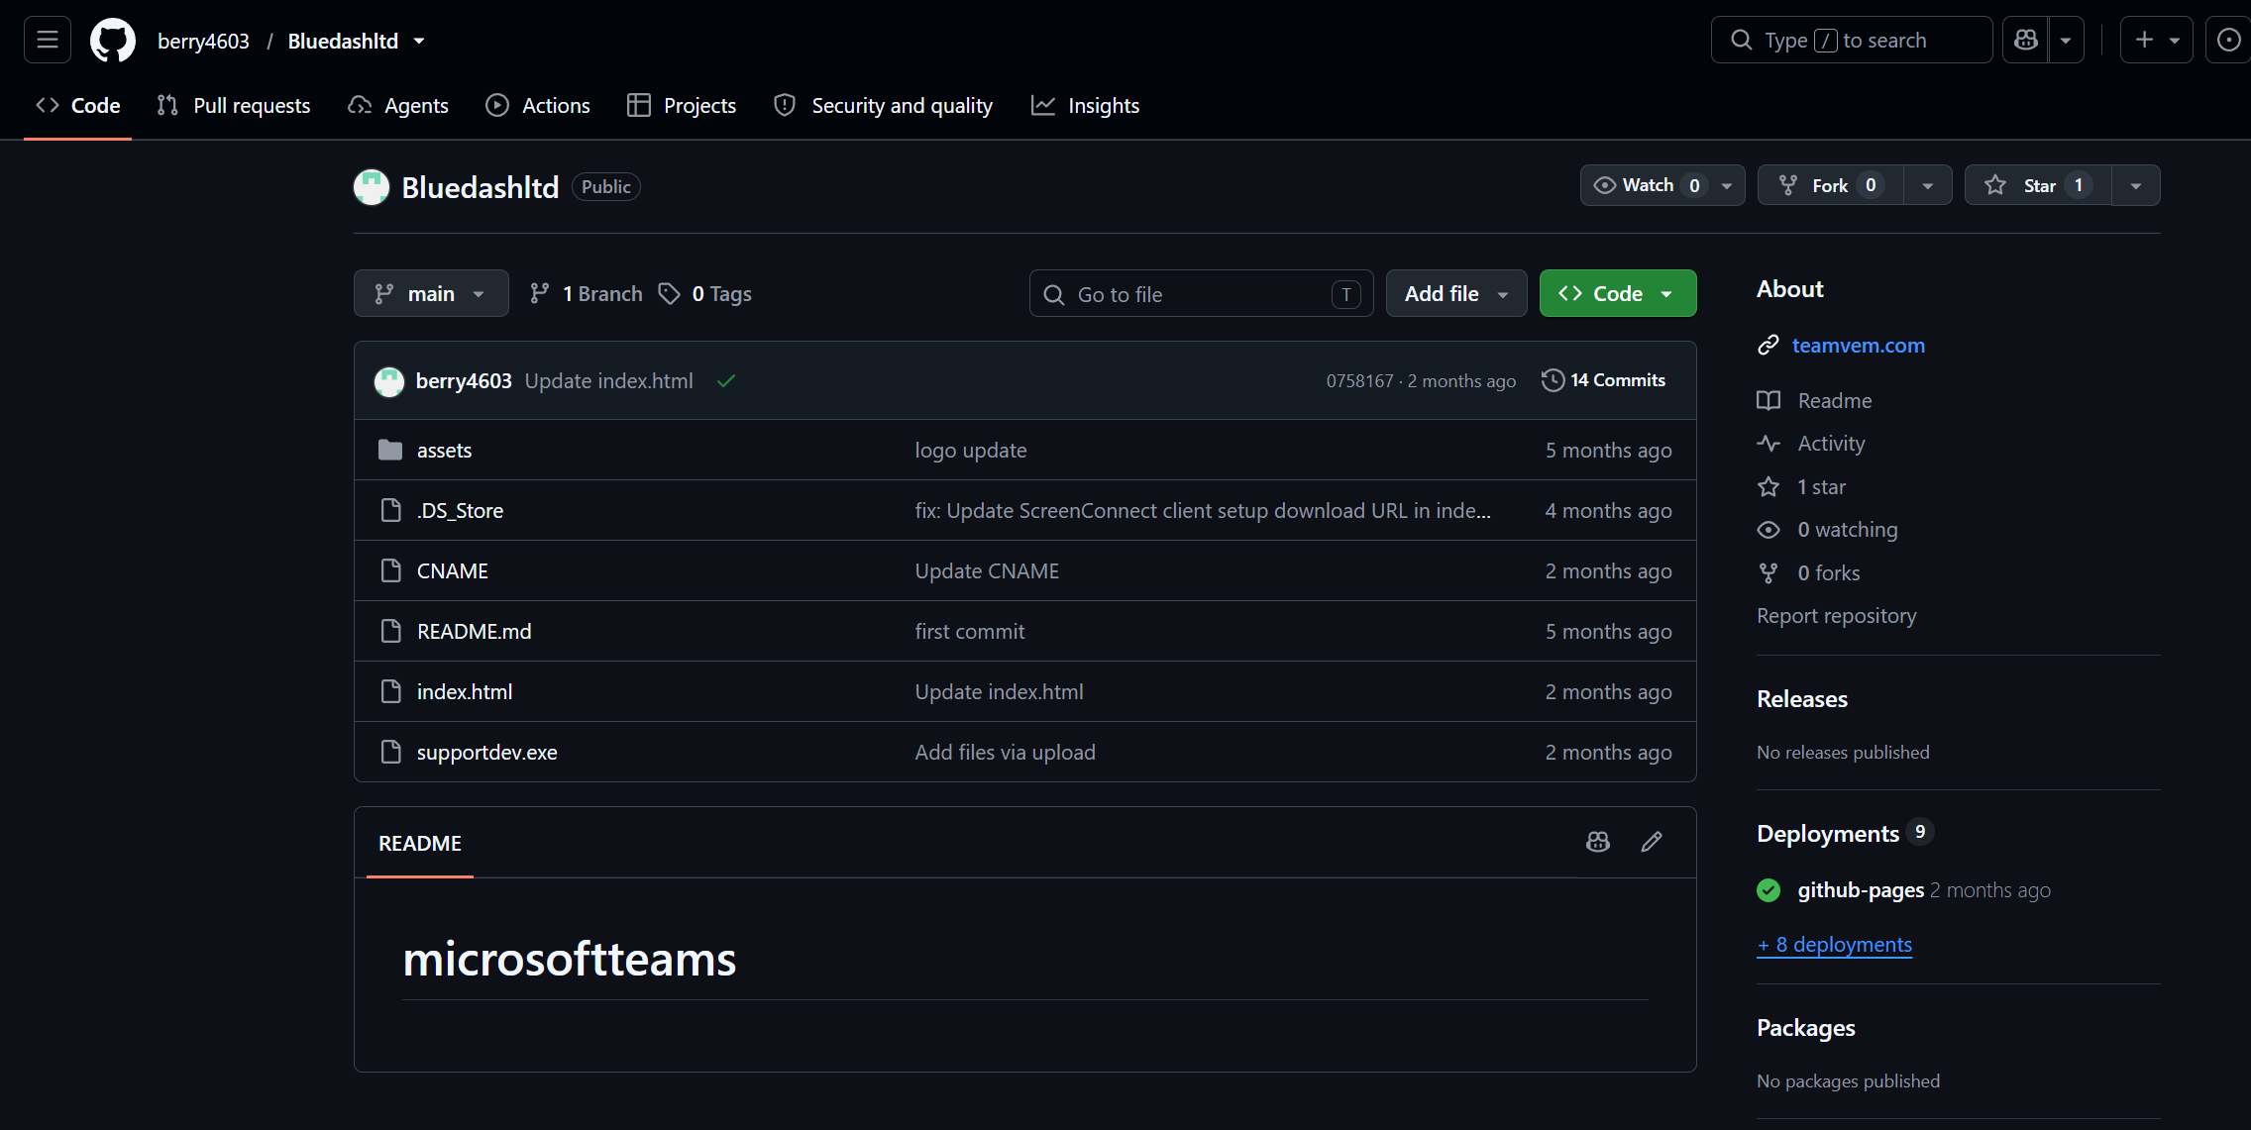Open the github-pages deployment
This screenshot has width=2251, height=1130.
pyautogui.click(x=1861, y=889)
